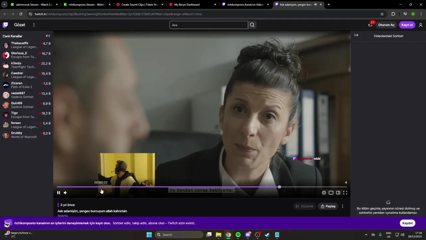The height and width of the screenshot is (240, 426).
Task: Open a new browser tab
Action: pyautogui.click(x=329, y=5)
